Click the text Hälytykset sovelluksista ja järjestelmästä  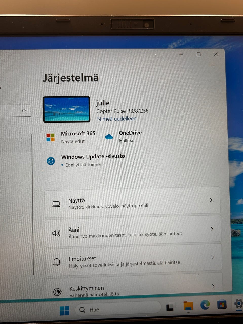113,264
